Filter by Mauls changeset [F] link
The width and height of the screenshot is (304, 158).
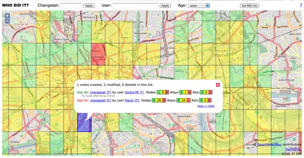coord(109,100)
